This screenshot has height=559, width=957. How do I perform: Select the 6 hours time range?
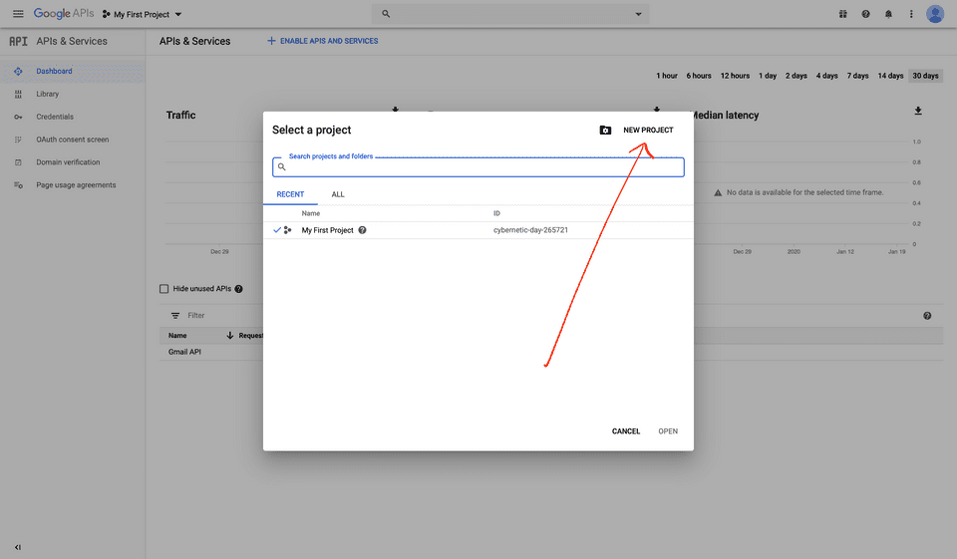pyautogui.click(x=698, y=76)
